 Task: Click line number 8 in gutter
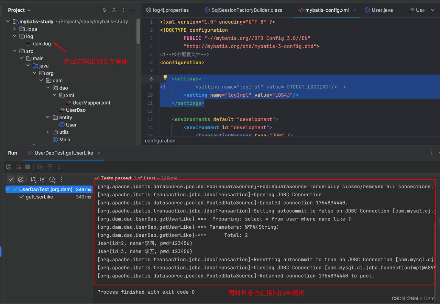pos(151,79)
